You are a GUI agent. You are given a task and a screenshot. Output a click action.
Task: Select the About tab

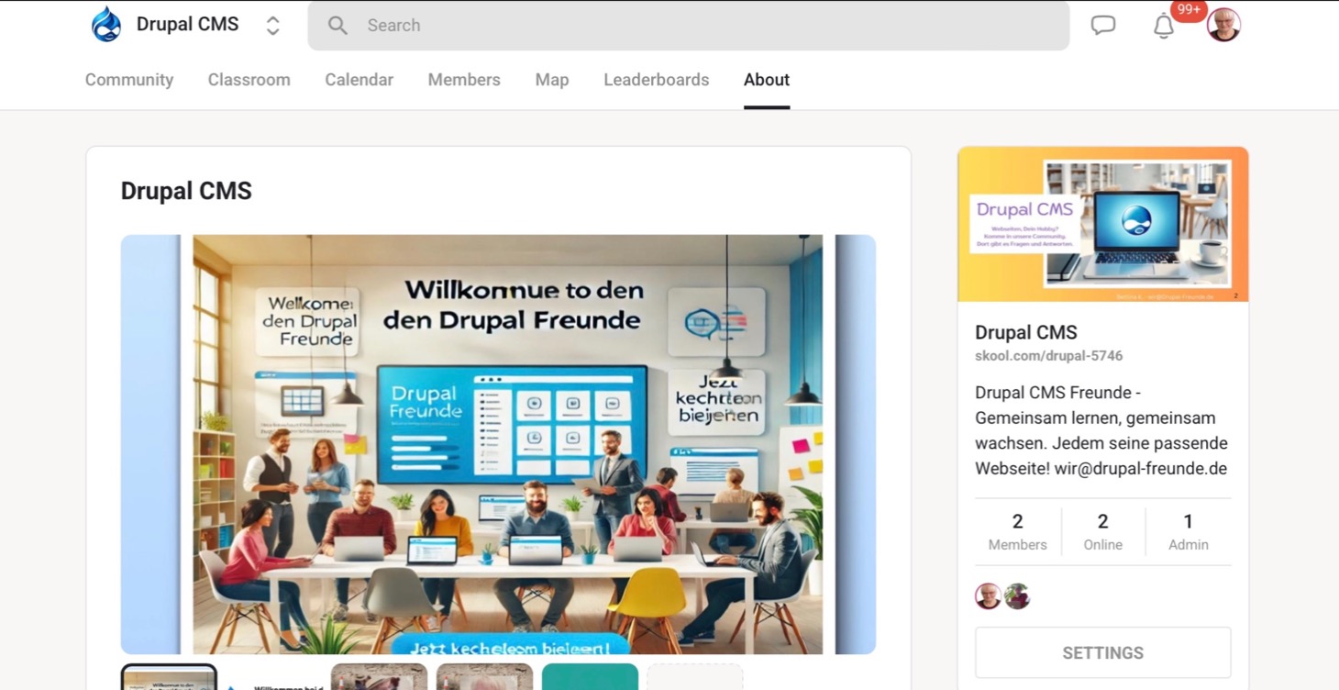[767, 80]
